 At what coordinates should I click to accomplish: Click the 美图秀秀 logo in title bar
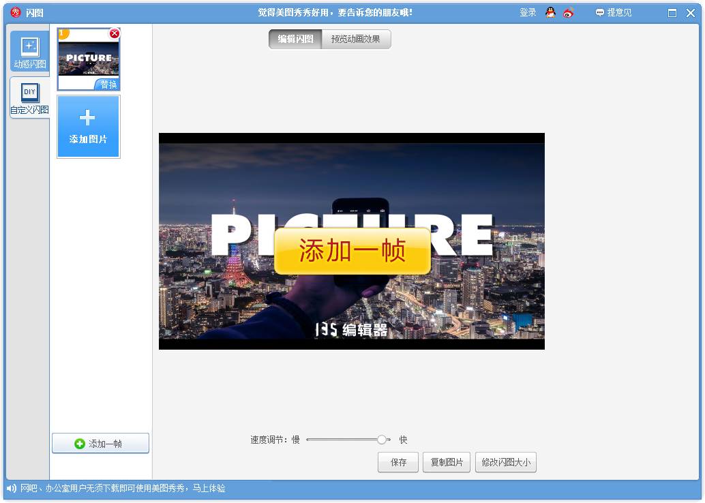pyautogui.click(x=16, y=12)
